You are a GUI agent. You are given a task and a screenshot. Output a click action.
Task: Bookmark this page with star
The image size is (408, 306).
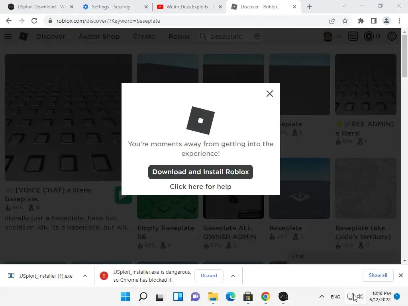345,21
